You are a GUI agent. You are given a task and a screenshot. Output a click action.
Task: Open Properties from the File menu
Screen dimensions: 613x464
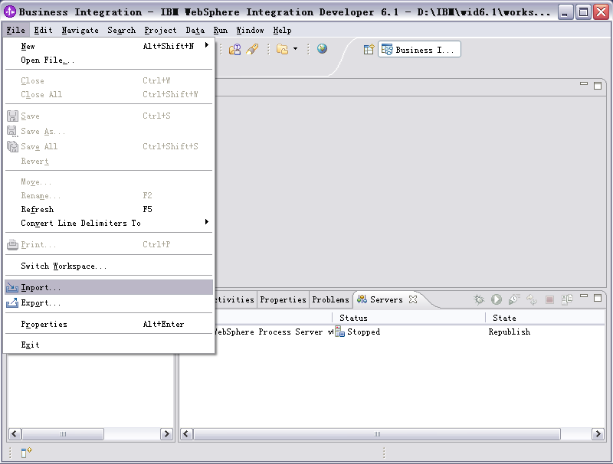click(109, 324)
